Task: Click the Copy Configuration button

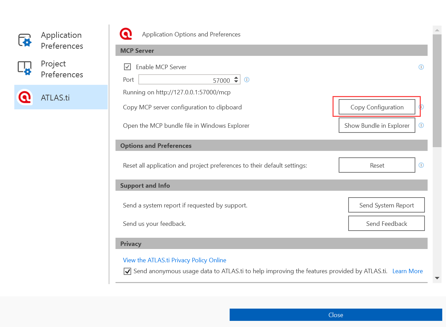Action: coord(377,107)
